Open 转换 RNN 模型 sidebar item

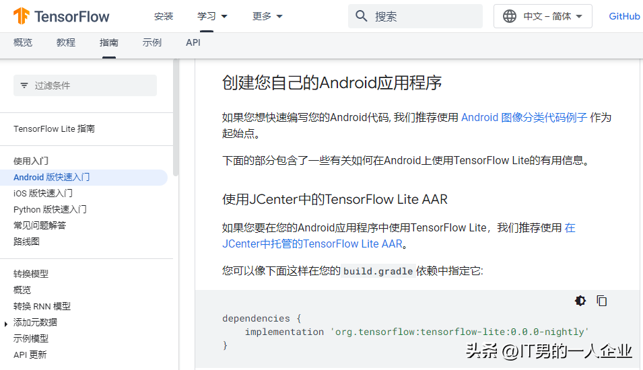42,306
